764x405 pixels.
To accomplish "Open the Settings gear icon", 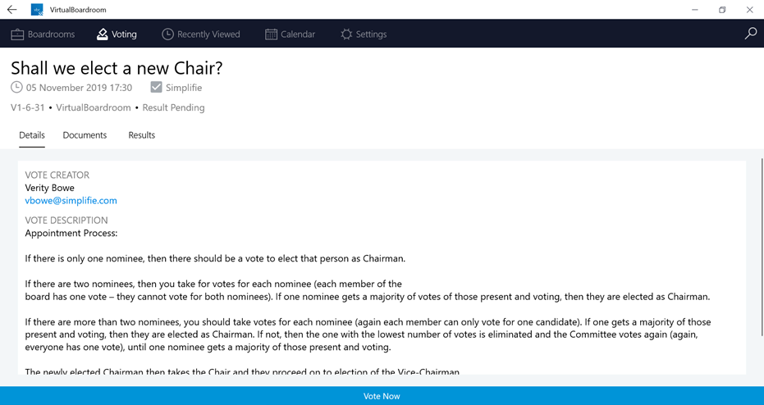I will pos(346,34).
